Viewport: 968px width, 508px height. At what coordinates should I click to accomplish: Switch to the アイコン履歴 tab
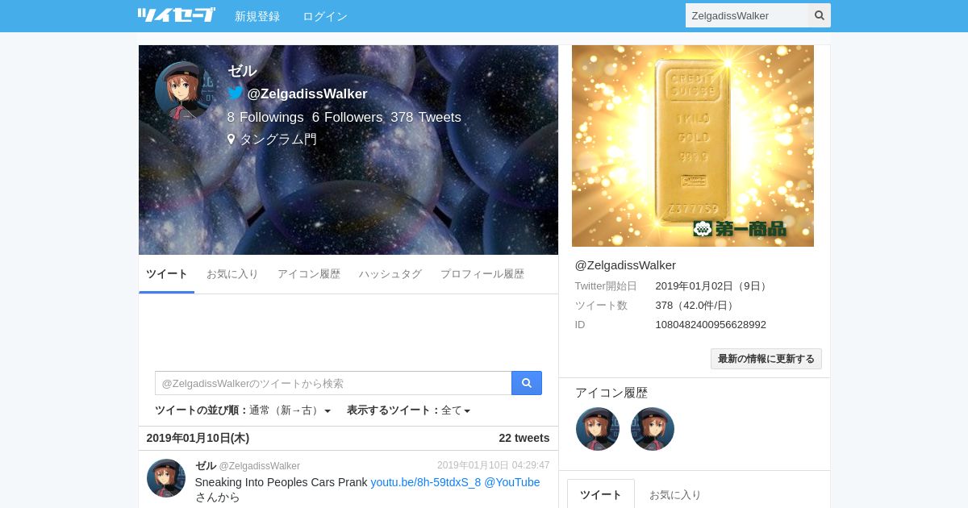309,274
